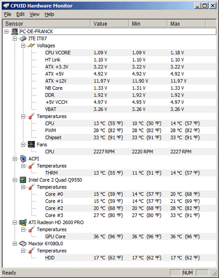Collapse the ACPI node
The image size is (219, 278).
pyautogui.click(x=15, y=159)
